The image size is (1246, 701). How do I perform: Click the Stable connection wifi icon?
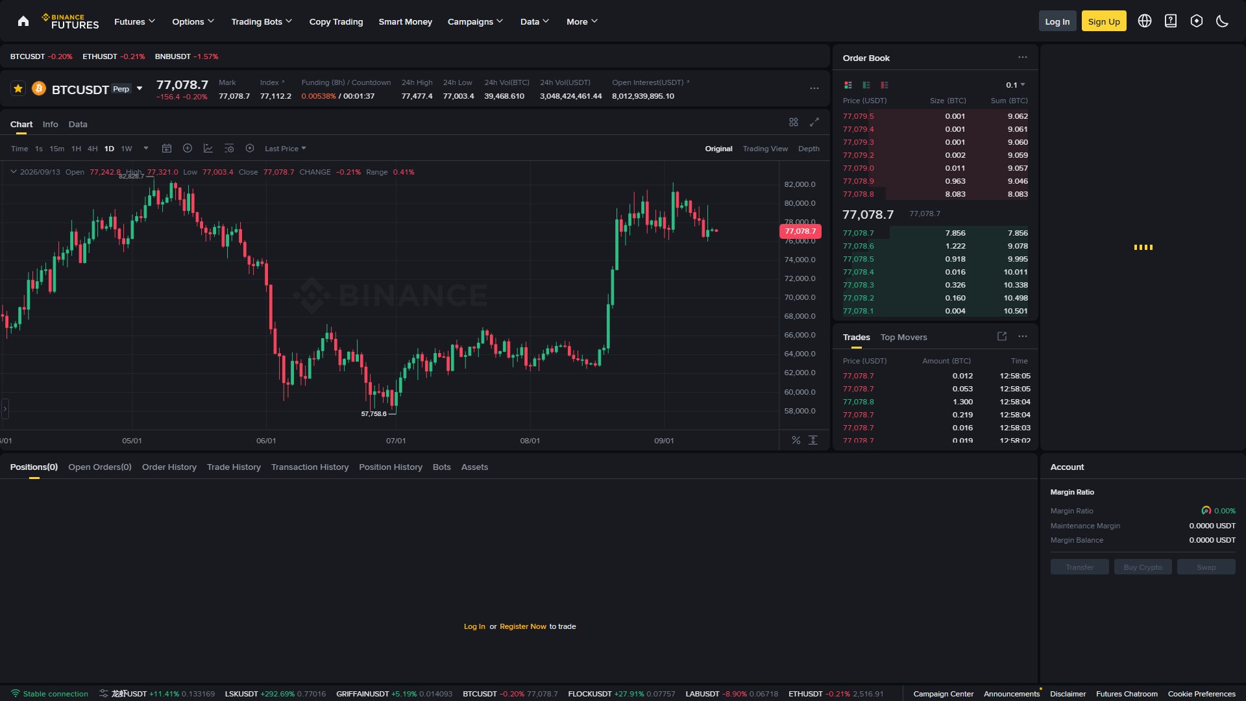pyautogui.click(x=16, y=694)
